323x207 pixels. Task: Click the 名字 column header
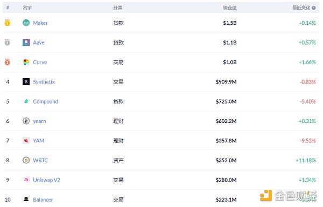point(27,8)
